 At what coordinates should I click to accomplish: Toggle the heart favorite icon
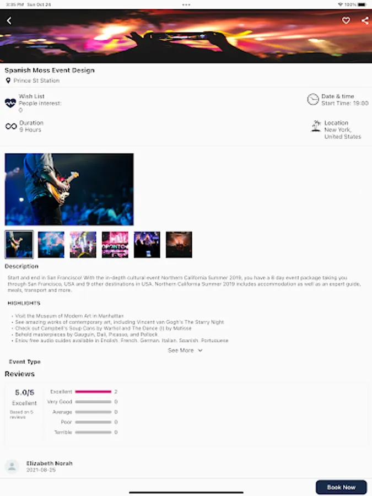(346, 20)
